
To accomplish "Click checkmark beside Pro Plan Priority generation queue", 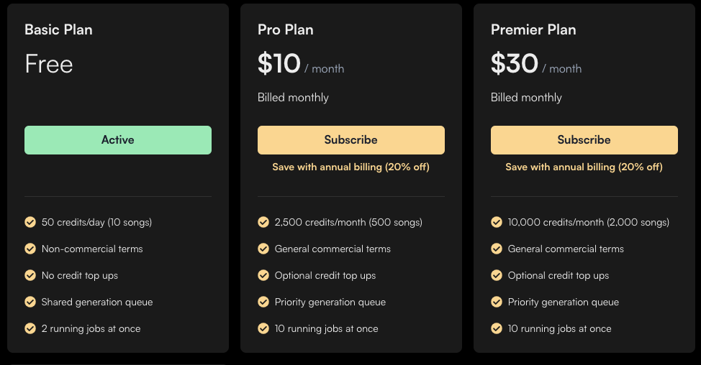I will (x=263, y=302).
